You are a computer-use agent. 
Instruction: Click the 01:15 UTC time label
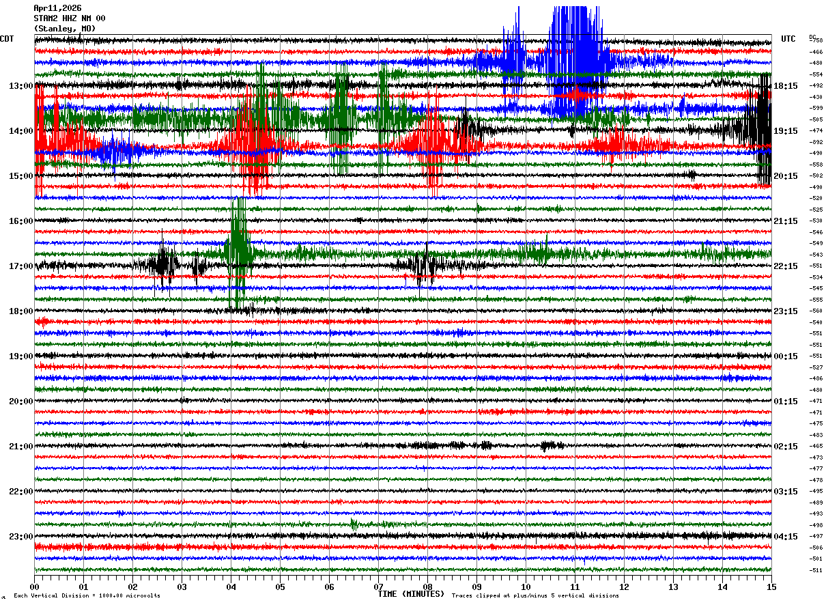coord(786,402)
